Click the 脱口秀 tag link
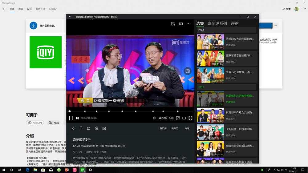 tap(163, 128)
